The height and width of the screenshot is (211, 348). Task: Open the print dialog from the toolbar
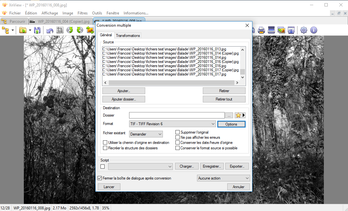261,30
